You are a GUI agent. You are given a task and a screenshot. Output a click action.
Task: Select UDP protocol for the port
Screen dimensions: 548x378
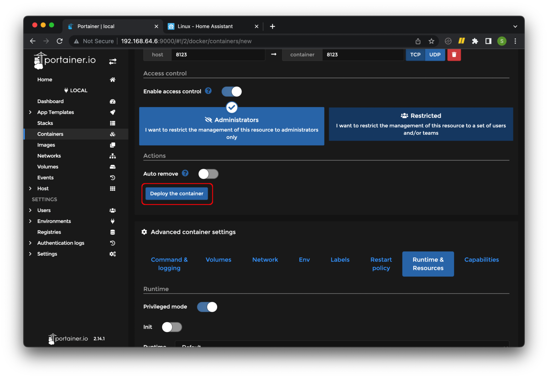pyautogui.click(x=435, y=55)
